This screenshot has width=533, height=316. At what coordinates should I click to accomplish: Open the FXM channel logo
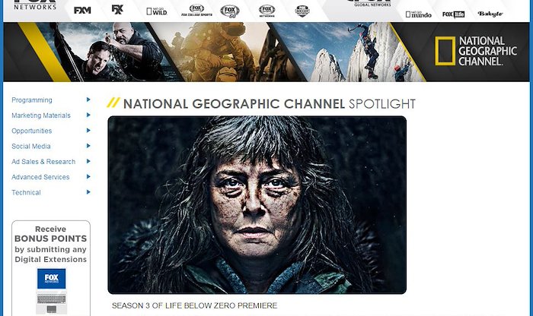click(x=82, y=10)
